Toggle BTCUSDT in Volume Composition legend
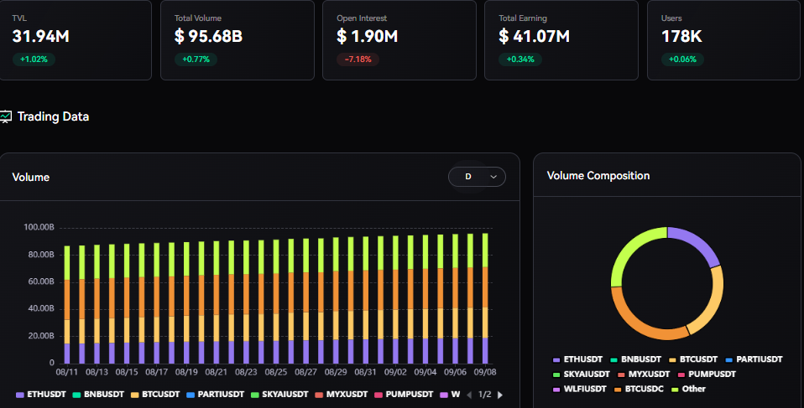Image resolution: width=804 pixels, height=408 pixels. pyautogui.click(x=693, y=359)
